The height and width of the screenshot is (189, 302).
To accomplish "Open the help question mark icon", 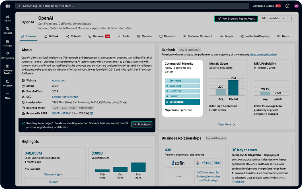I will coord(287,6).
